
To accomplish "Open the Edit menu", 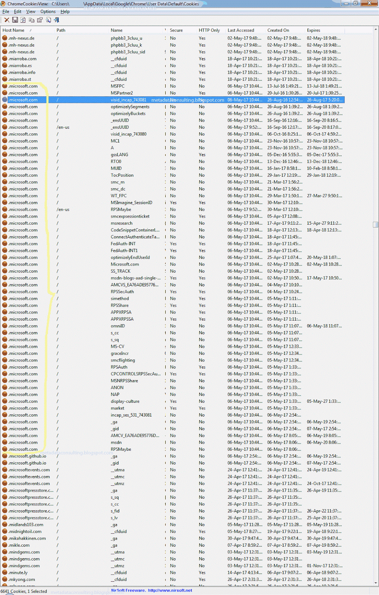I will tap(17, 12).
